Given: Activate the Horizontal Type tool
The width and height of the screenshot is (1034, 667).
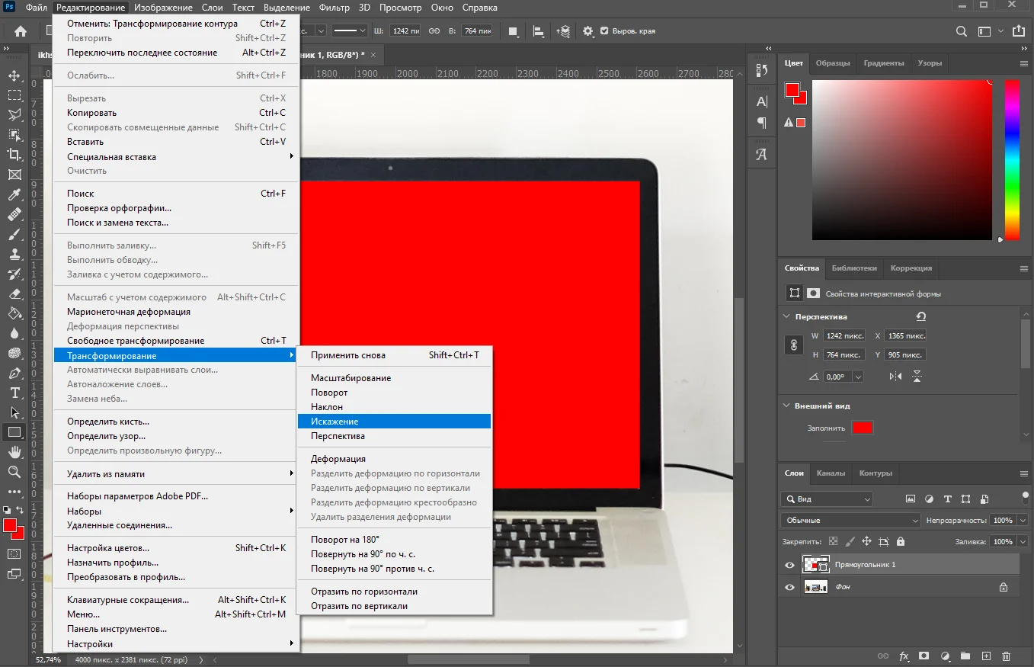Looking at the screenshot, I should point(14,393).
